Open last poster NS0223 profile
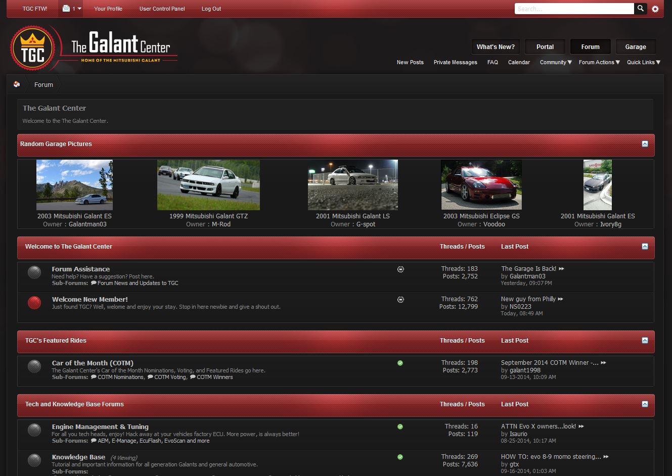This screenshot has height=476, width=672. click(520, 307)
